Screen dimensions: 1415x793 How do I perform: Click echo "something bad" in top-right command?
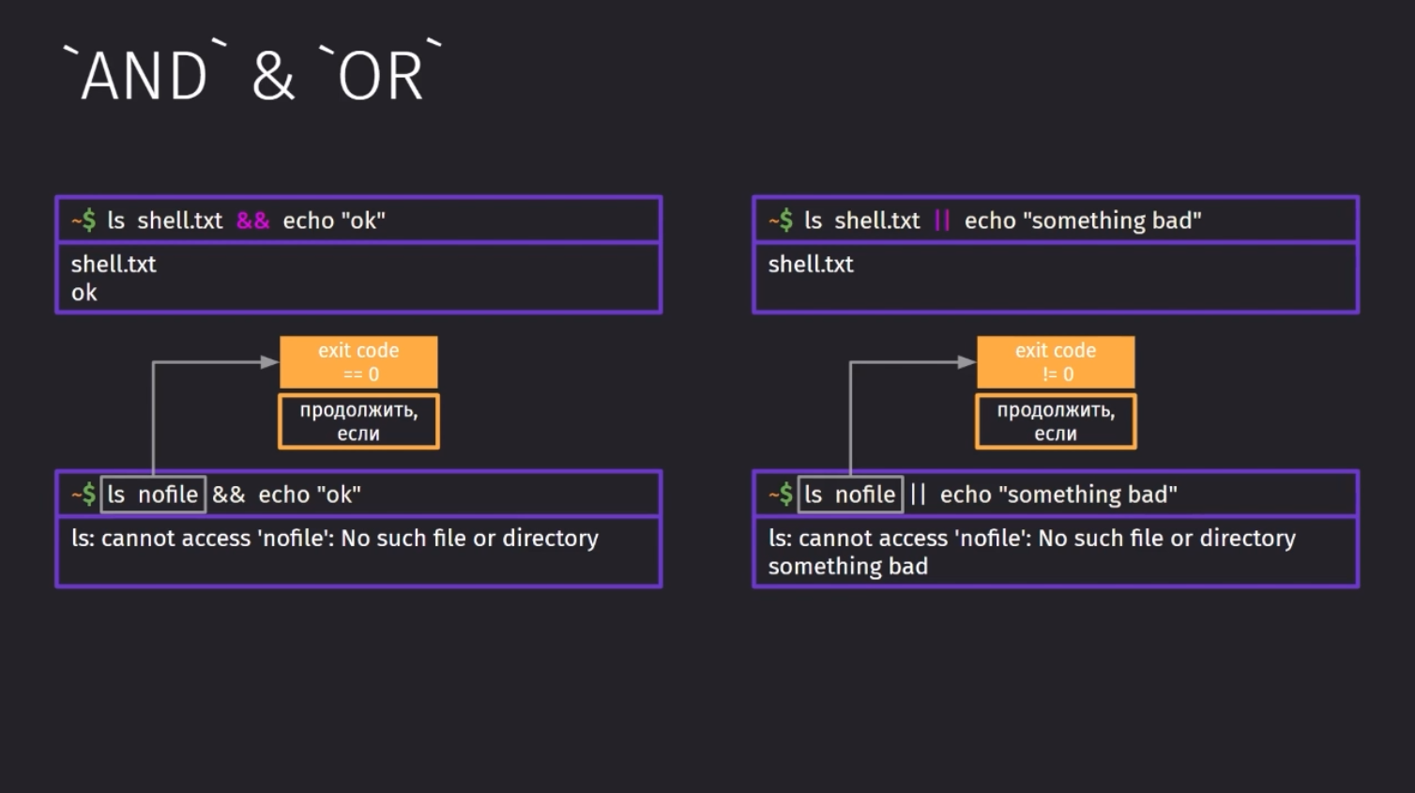click(x=1083, y=221)
